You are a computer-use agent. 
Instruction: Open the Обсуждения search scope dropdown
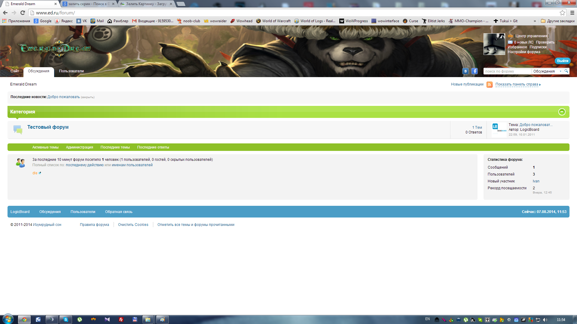pos(547,71)
